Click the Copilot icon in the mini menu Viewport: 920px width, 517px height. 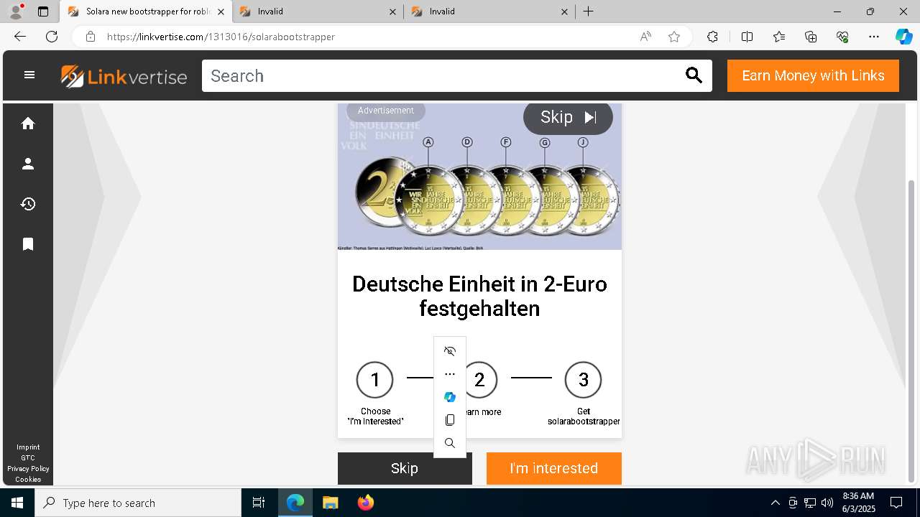[x=450, y=397]
